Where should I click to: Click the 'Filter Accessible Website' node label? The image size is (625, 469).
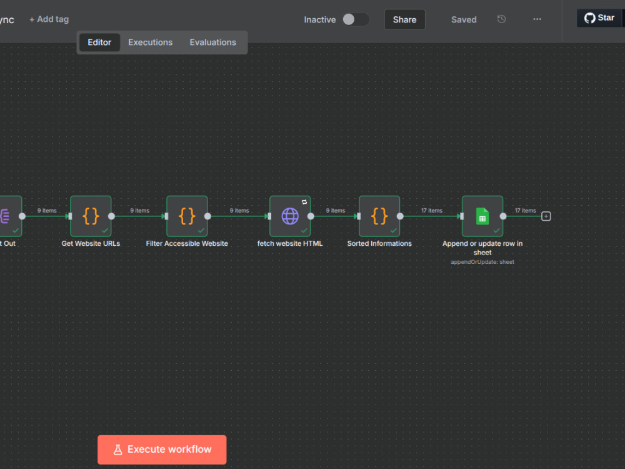click(187, 243)
